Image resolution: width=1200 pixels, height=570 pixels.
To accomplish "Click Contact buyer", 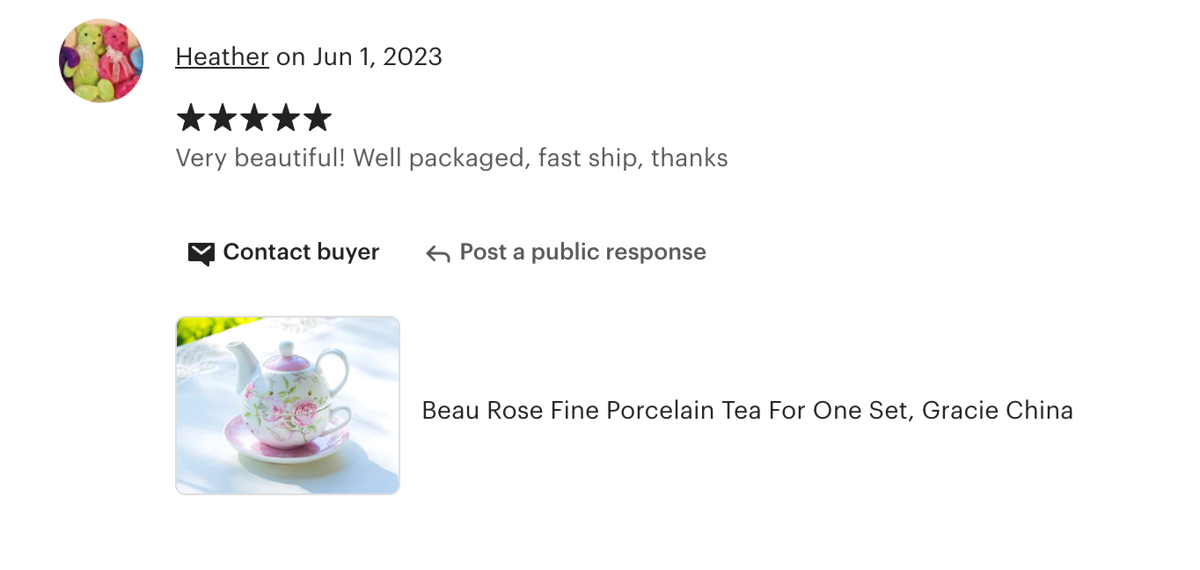I will 301,252.
